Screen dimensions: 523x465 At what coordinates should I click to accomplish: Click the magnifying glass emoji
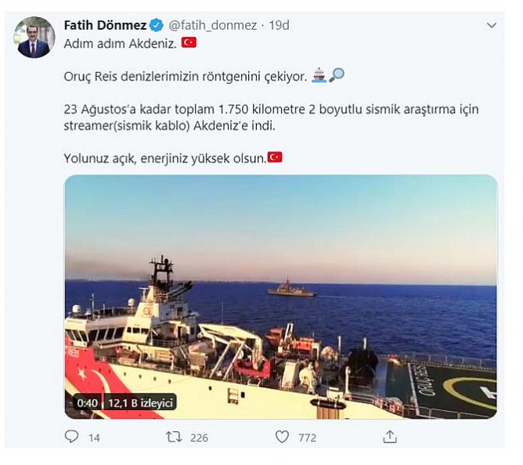point(336,74)
